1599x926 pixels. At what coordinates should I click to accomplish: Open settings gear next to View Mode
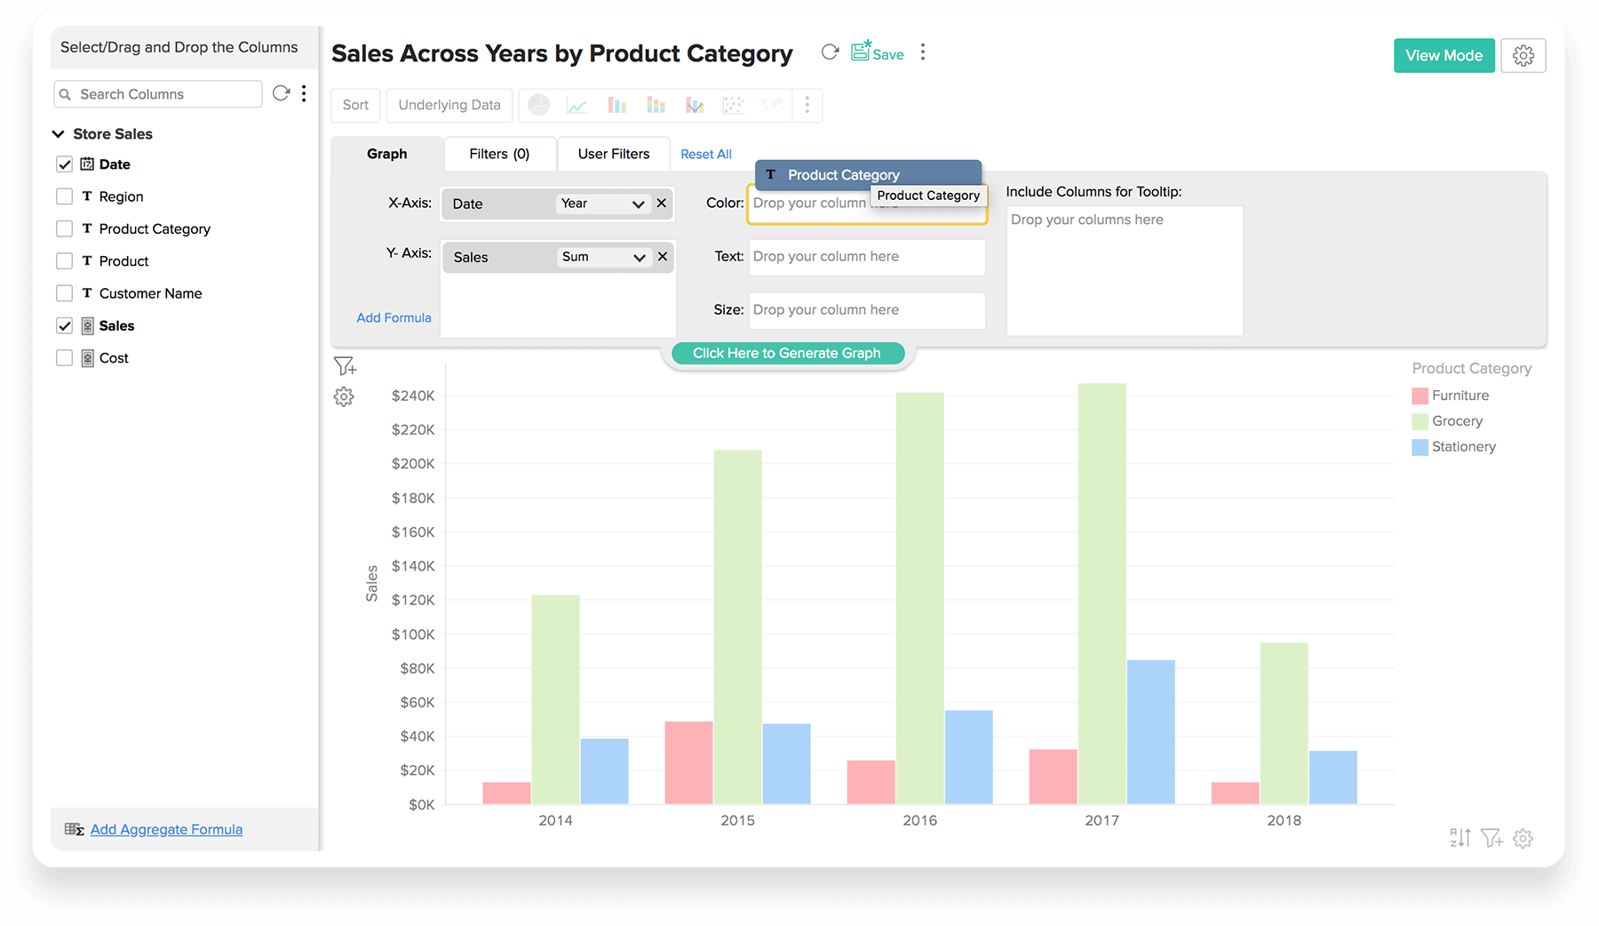[x=1523, y=55]
